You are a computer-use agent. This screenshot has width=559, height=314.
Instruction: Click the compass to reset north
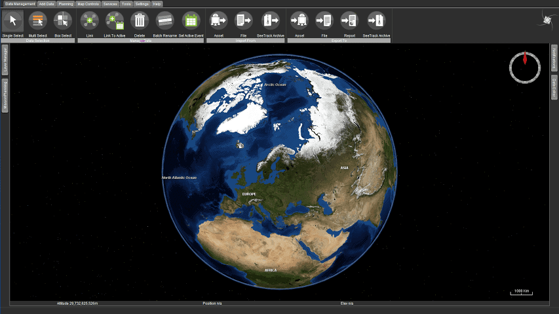tap(525, 68)
